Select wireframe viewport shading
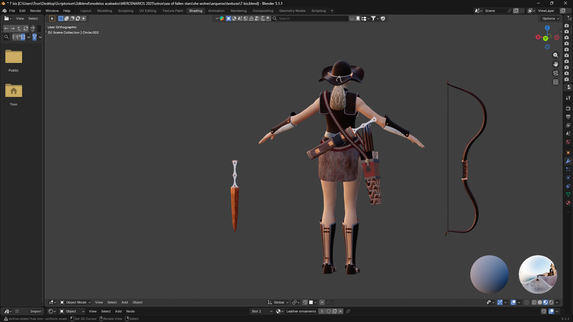573x322 pixels. tap(534, 302)
